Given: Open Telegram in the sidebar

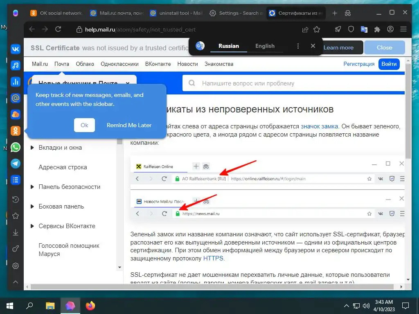Looking at the screenshot, I should [16, 164].
